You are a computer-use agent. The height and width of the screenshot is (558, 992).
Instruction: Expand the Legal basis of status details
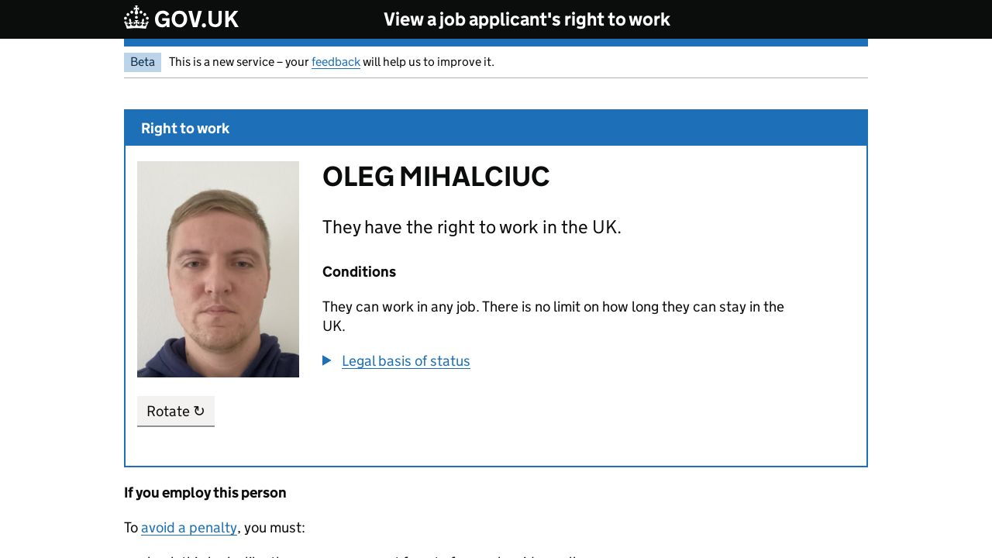tap(405, 361)
